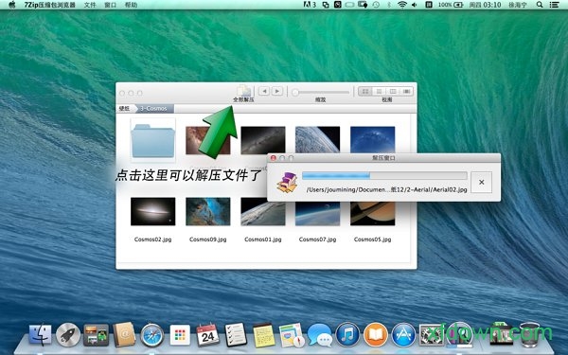Close the extraction progress window

point(274,158)
